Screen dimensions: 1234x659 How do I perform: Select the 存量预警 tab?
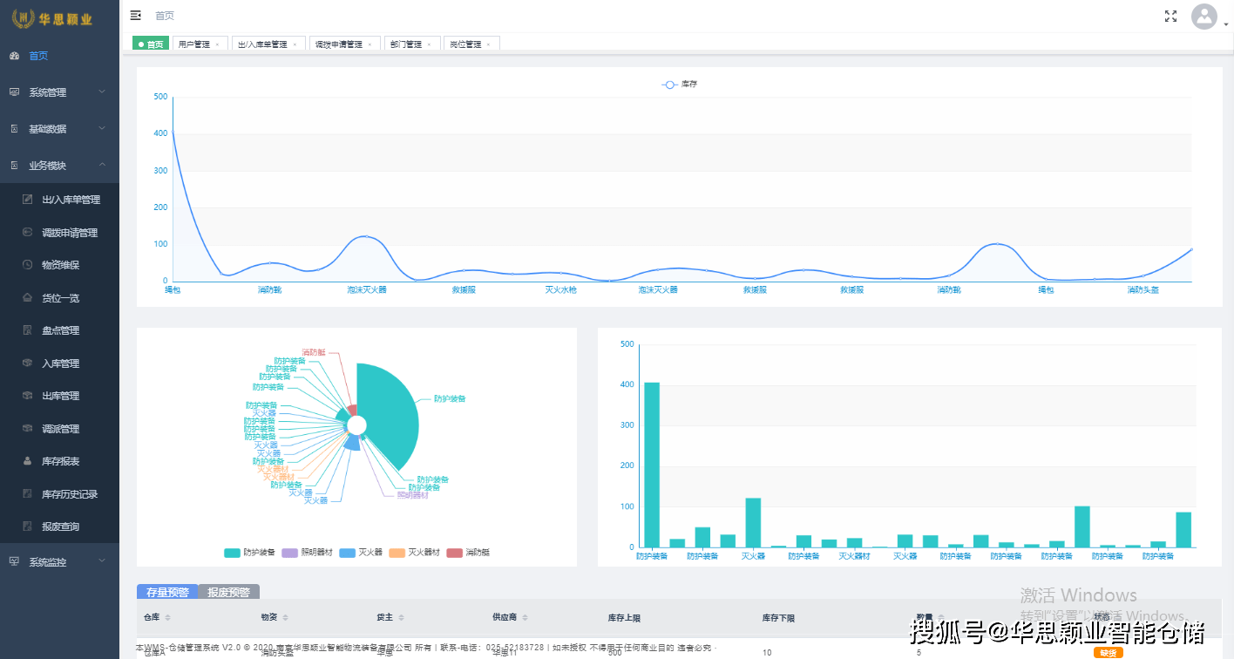click(x=167, y=592)
